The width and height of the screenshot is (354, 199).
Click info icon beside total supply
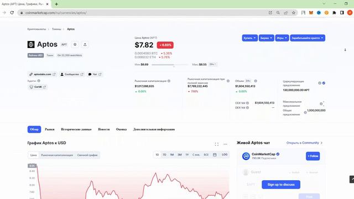click(305, 112)
